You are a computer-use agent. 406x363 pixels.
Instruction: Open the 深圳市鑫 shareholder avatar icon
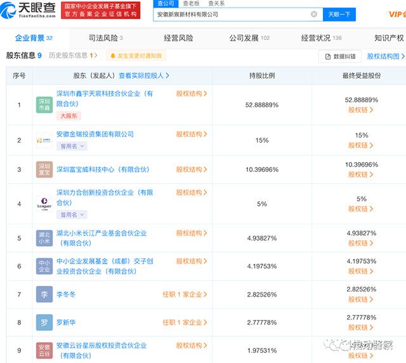(44, 105)
